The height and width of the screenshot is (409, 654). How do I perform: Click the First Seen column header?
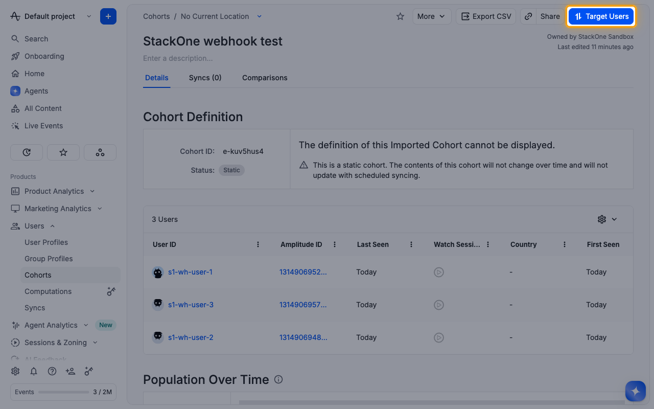[603, 244]
